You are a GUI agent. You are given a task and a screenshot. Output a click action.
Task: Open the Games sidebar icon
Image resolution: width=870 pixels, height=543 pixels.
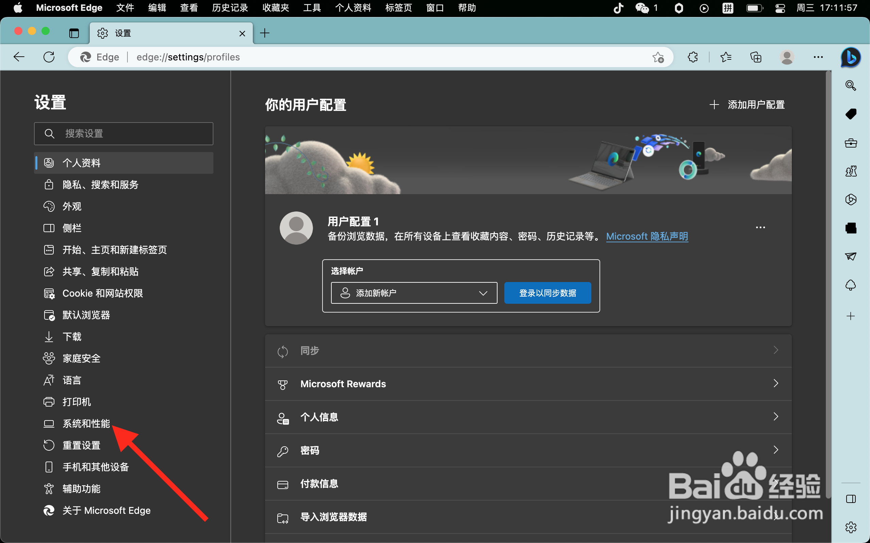(x=851, y=171)
